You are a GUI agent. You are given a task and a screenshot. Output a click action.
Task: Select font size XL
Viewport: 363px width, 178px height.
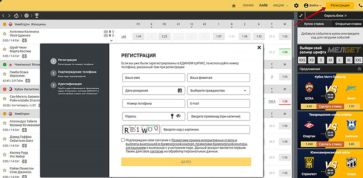click(x=349, y=60)
